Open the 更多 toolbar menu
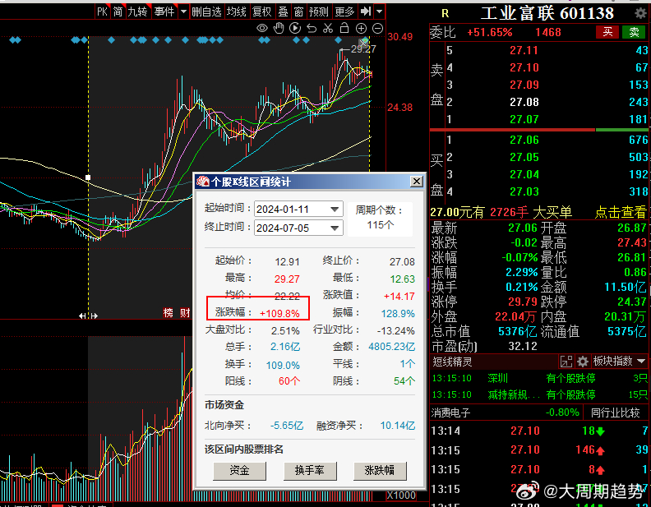Viewport: 651px width, 507px height. (x=344, y=12)
